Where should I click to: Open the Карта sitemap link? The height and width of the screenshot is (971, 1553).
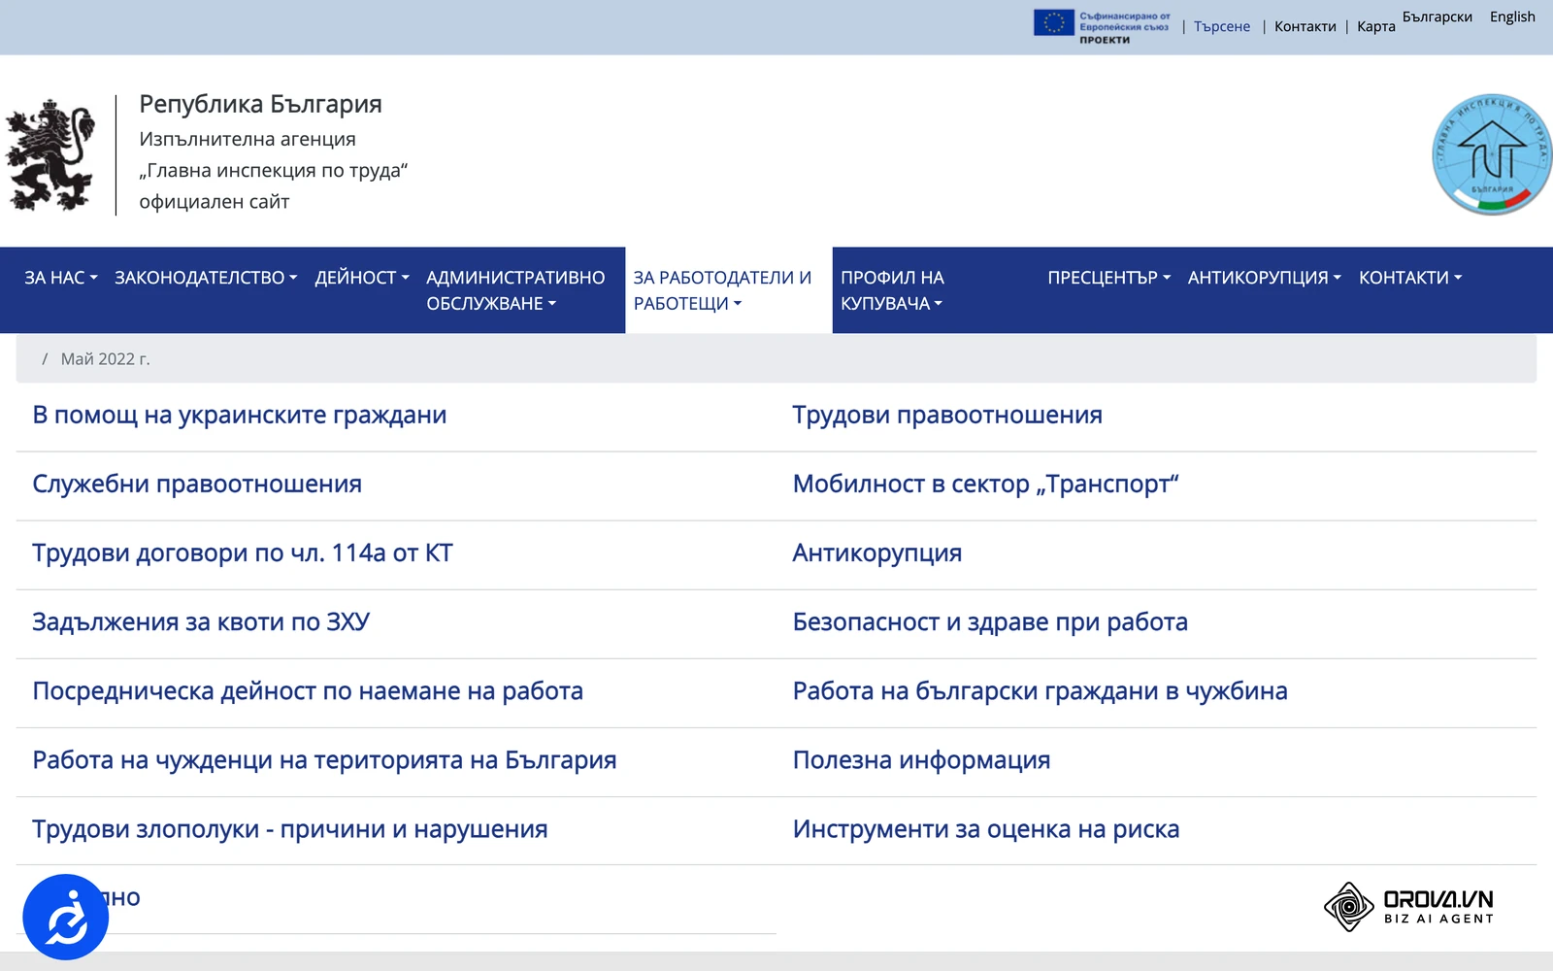click(1375, 26)
